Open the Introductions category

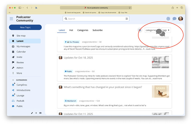click(23, 90)
